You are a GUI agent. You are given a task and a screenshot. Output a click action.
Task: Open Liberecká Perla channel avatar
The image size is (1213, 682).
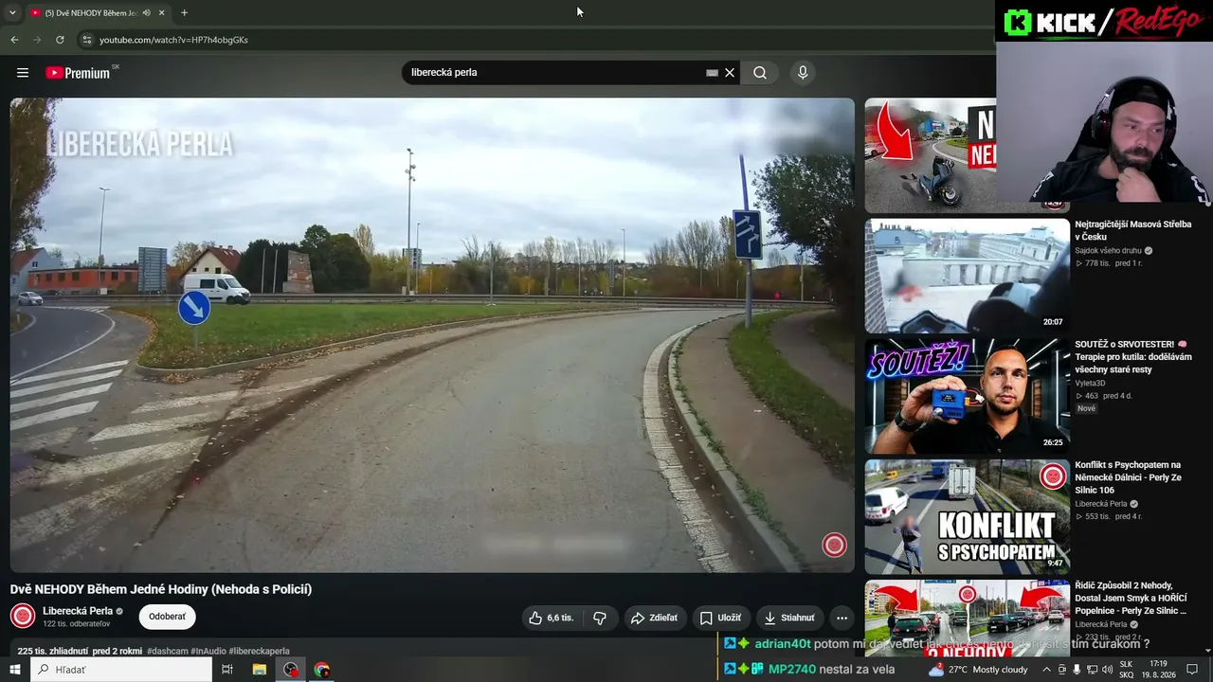coord(23,617)
